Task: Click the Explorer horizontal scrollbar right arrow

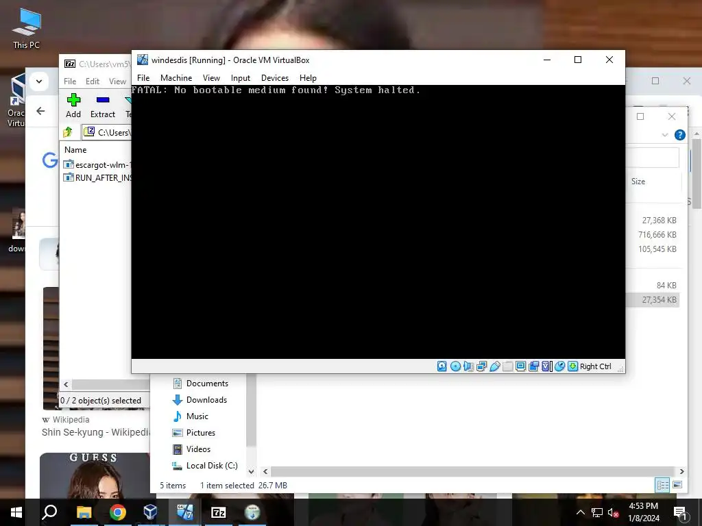Action: tap(681, 471)
